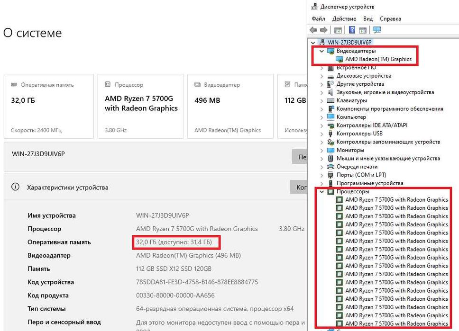Image resolution: width=459 pixels, height=331 pixels.
Task: Click '3.80 GHz' text on Процессор card
Action: [x=116, y=130]
